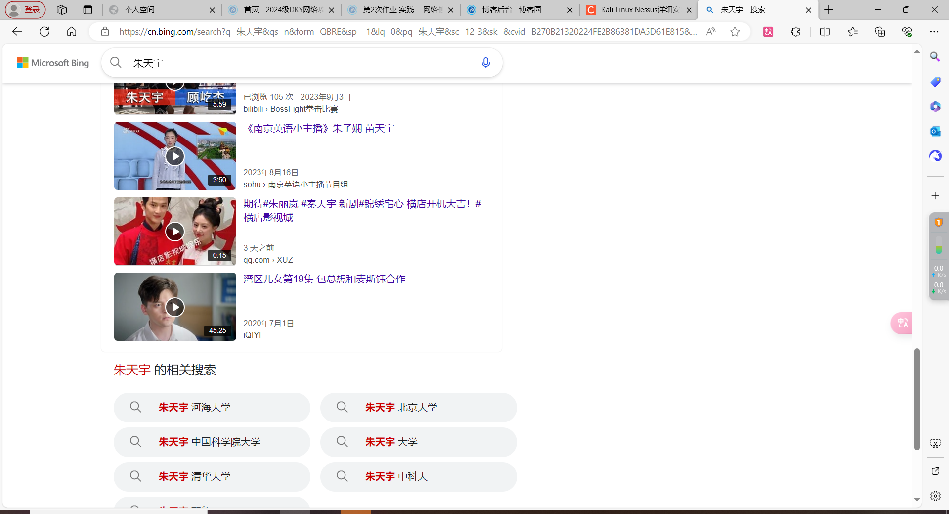949x514 pixels.
Task: Open the 《南京英语小主播》朱子娴 苗天宇 link
Action: [x=319, y=129]
